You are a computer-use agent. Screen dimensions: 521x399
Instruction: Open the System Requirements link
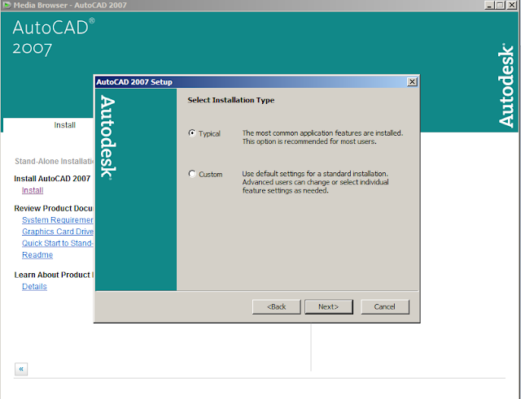coord(58,220)
